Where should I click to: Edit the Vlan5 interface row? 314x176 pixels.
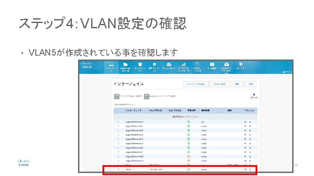click(x=245, y=169)
